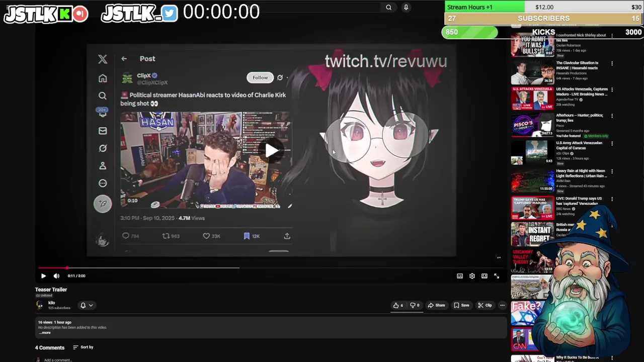Open 'LIVE: Donald Trump says US' thumbnail

pyautogui.click(x=532, y=208)
